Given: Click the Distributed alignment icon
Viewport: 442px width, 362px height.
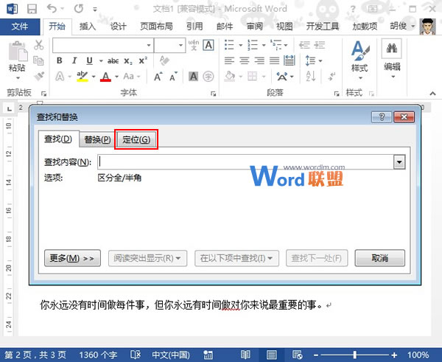Looking at the screenshot, I should (x=290, y=60).
